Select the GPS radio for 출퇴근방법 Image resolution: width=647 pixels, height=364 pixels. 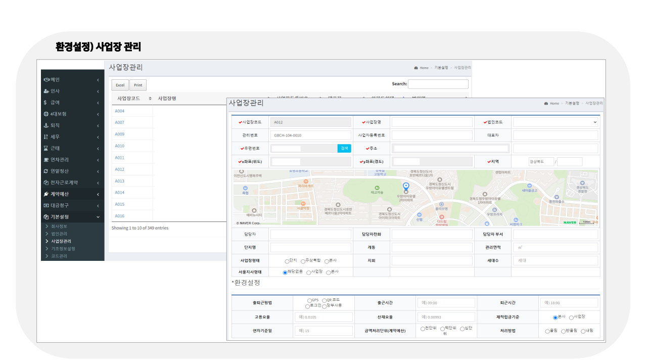point(309,300)
